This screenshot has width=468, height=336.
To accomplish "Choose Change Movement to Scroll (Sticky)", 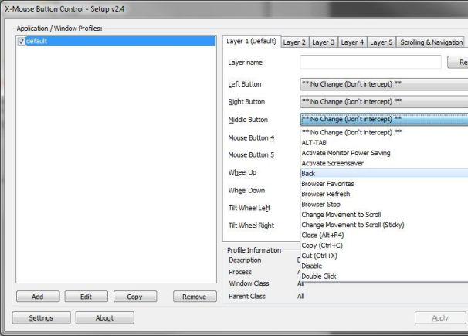I will tap(384, 225).
